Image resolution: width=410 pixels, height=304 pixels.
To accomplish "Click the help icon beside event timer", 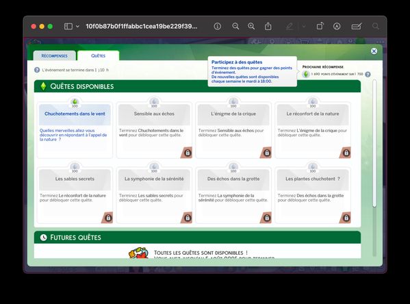I will coord(37,70).
